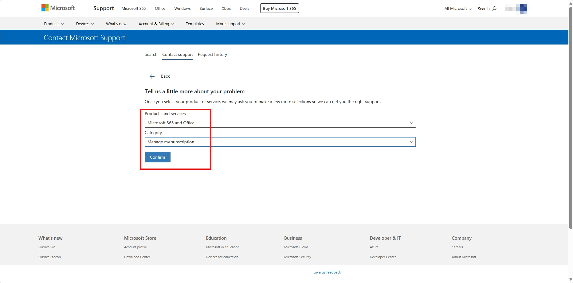This screenshot has width=573, height=283.
Task: Click the Buy Microsoft 365 button
Action: (280, 8)
